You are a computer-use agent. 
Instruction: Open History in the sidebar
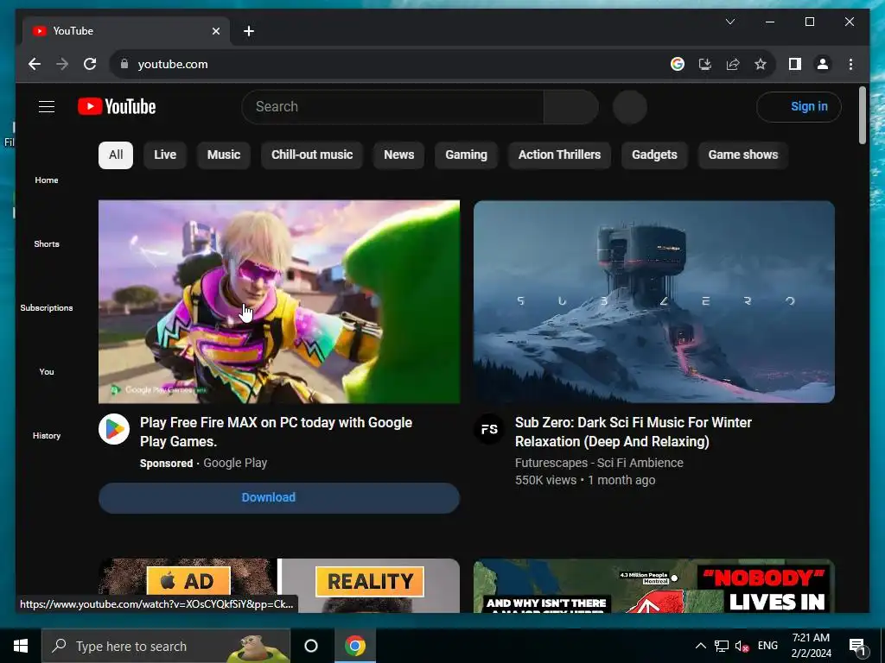tap(47, 435)
